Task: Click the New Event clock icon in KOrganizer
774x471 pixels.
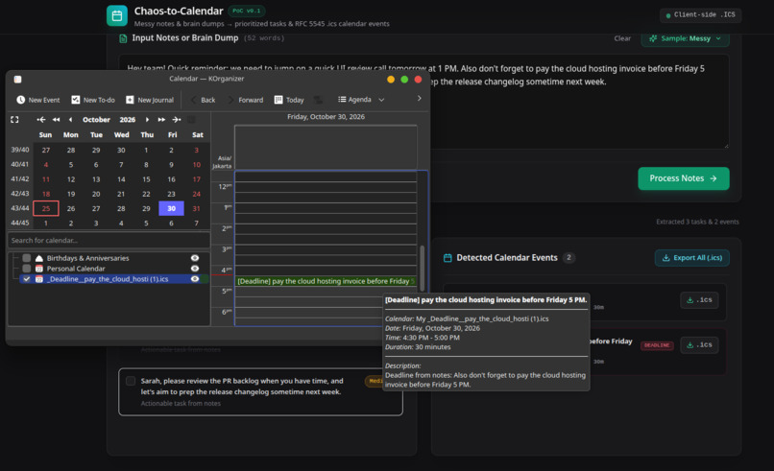Action: click(x=21, y=100)
